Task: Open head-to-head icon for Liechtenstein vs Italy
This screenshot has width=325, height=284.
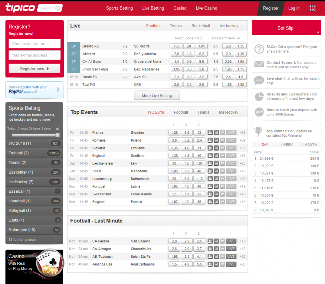Action: click(210, 163)
